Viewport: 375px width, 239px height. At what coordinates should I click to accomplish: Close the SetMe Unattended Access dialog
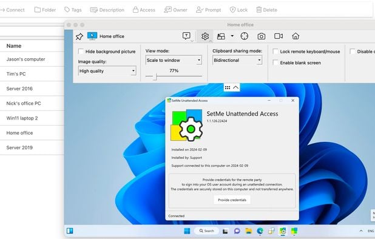[x=292, y=101]
